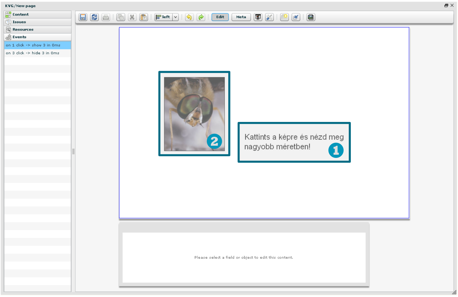
Task: Open the presentation preview icon
Action: 258,17
